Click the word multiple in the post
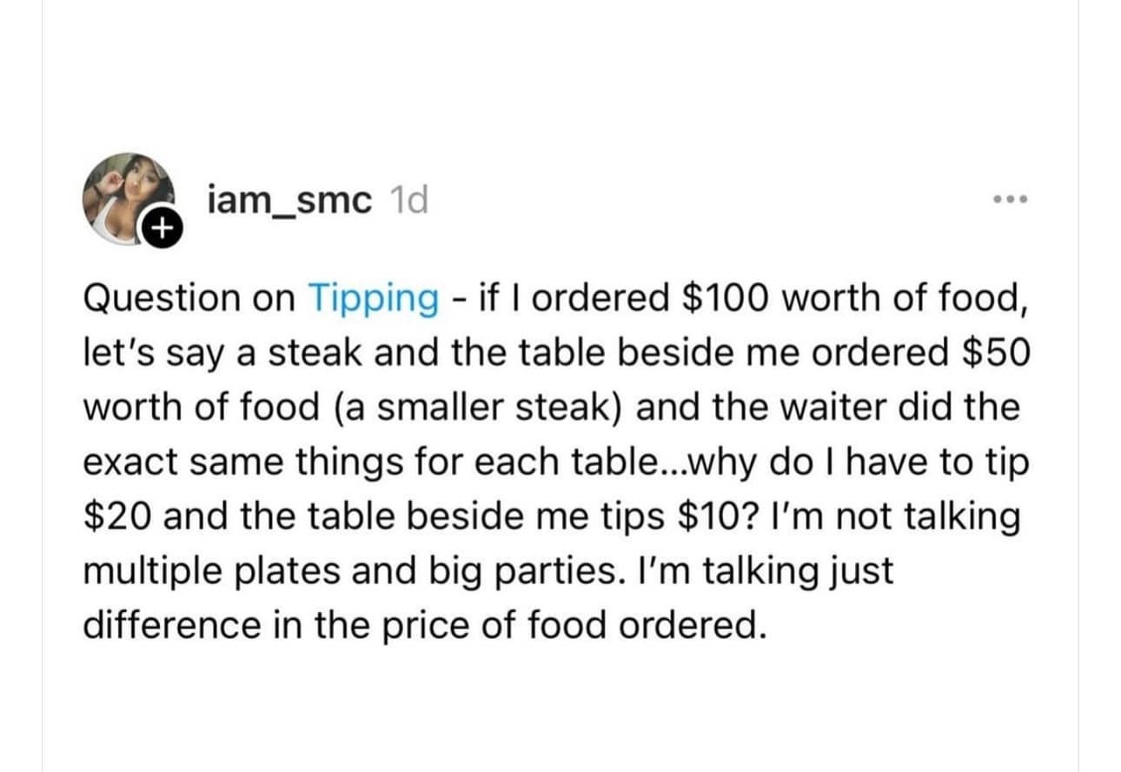Viewport: 1121px width, 772px height. pos(137,571)
